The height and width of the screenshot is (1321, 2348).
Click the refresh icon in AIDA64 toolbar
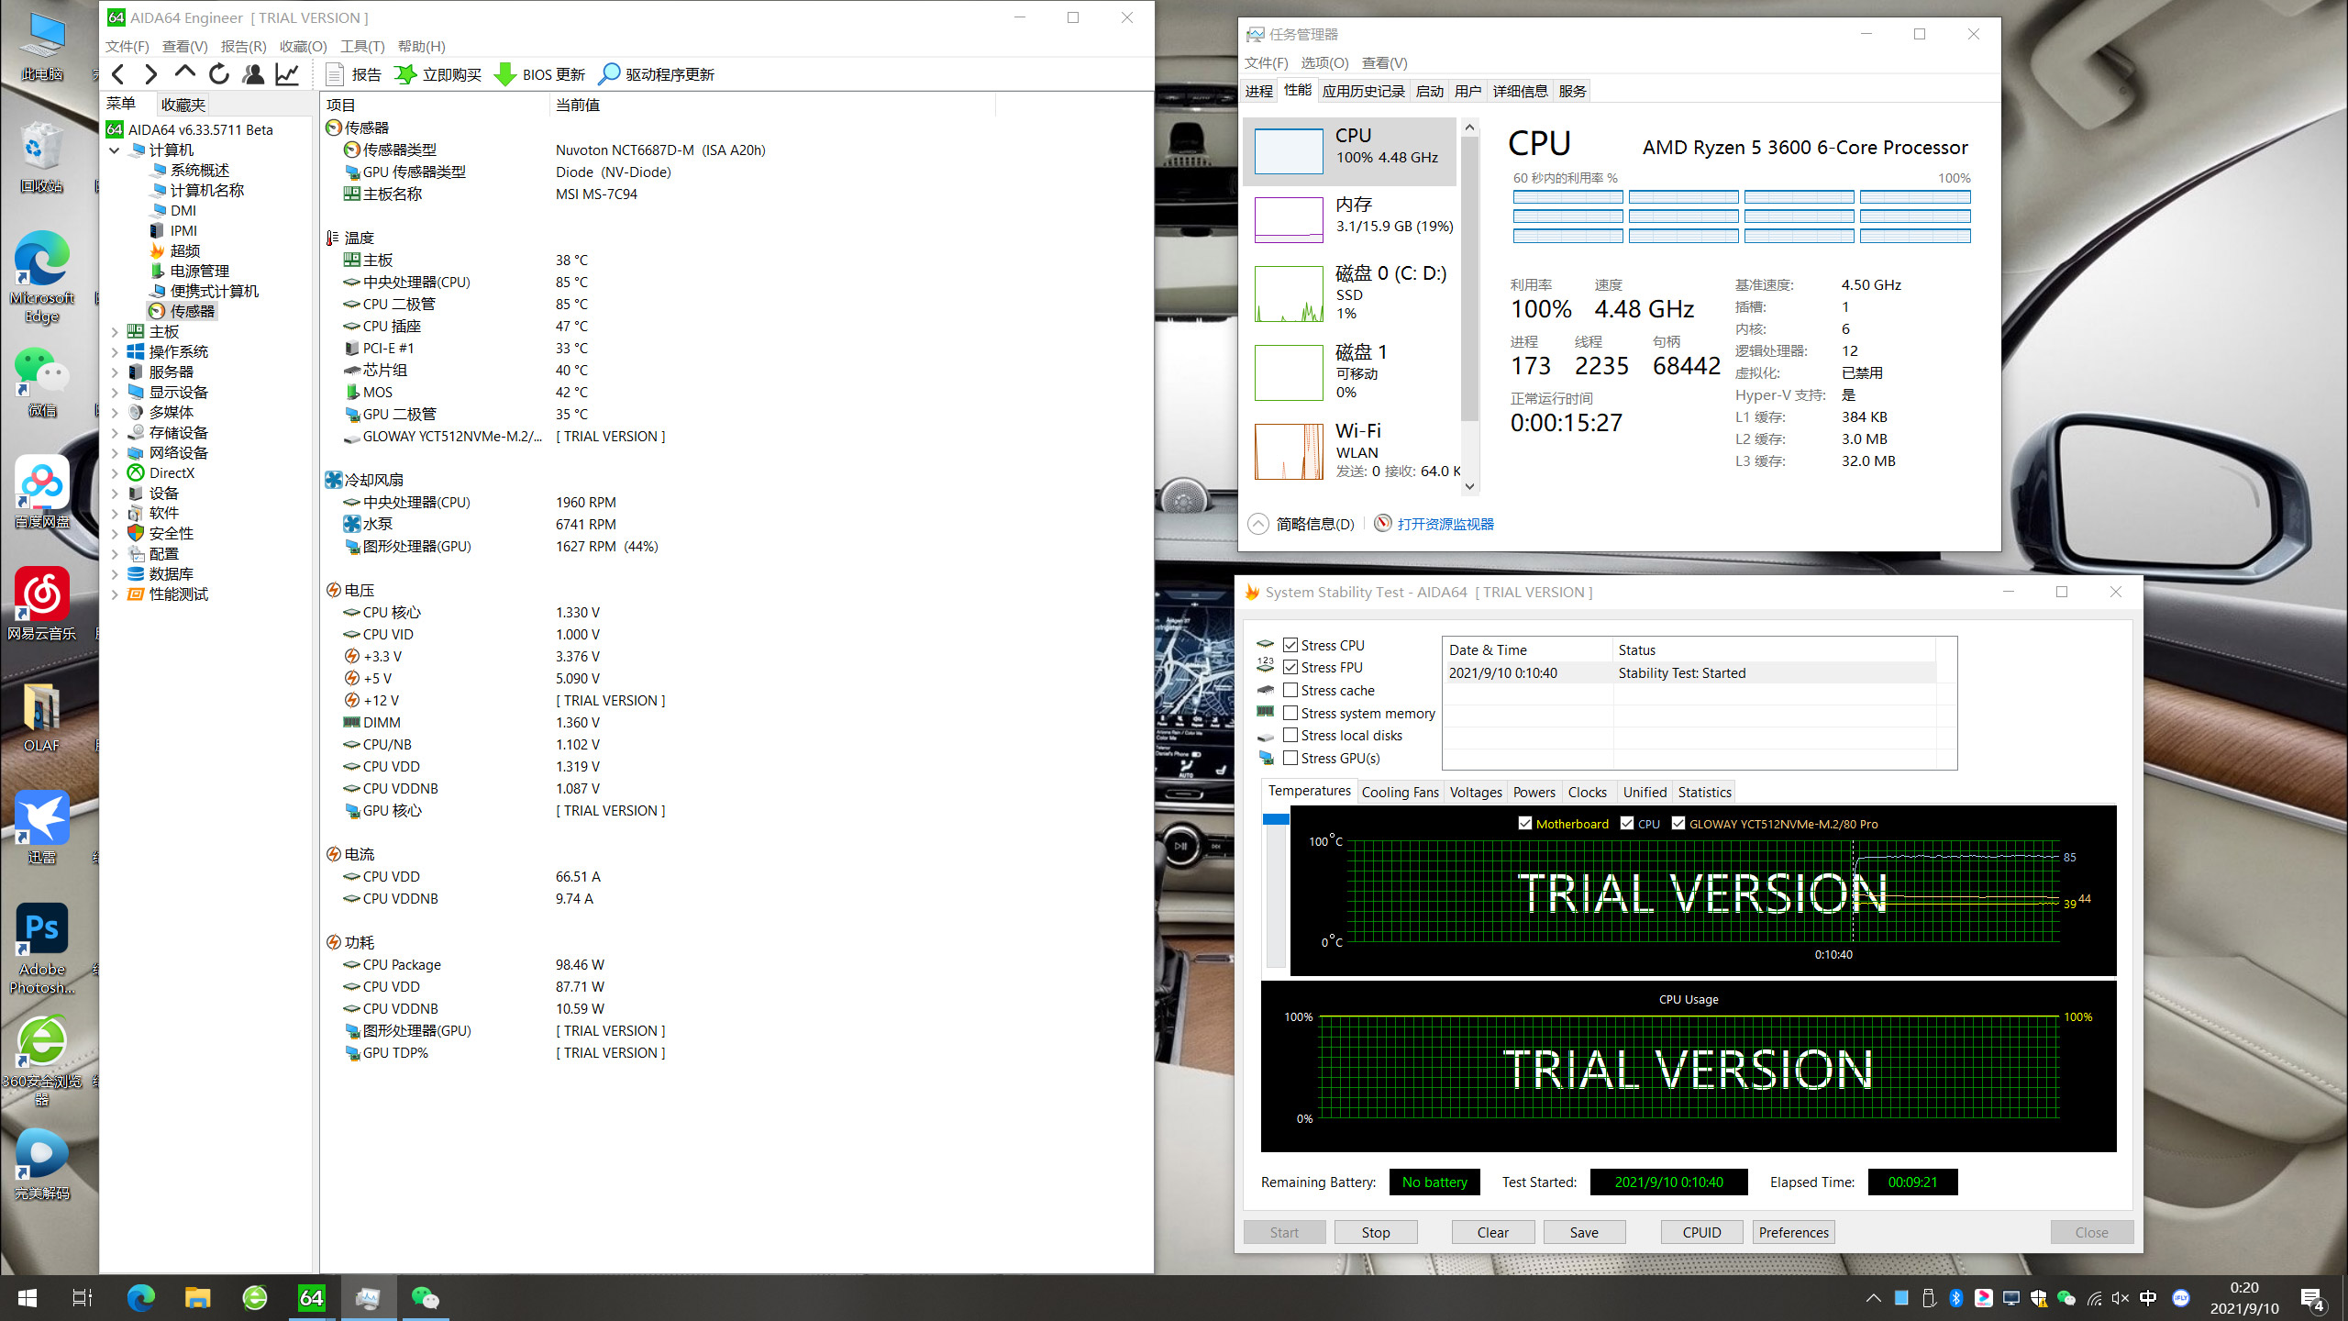pos(219,74)
